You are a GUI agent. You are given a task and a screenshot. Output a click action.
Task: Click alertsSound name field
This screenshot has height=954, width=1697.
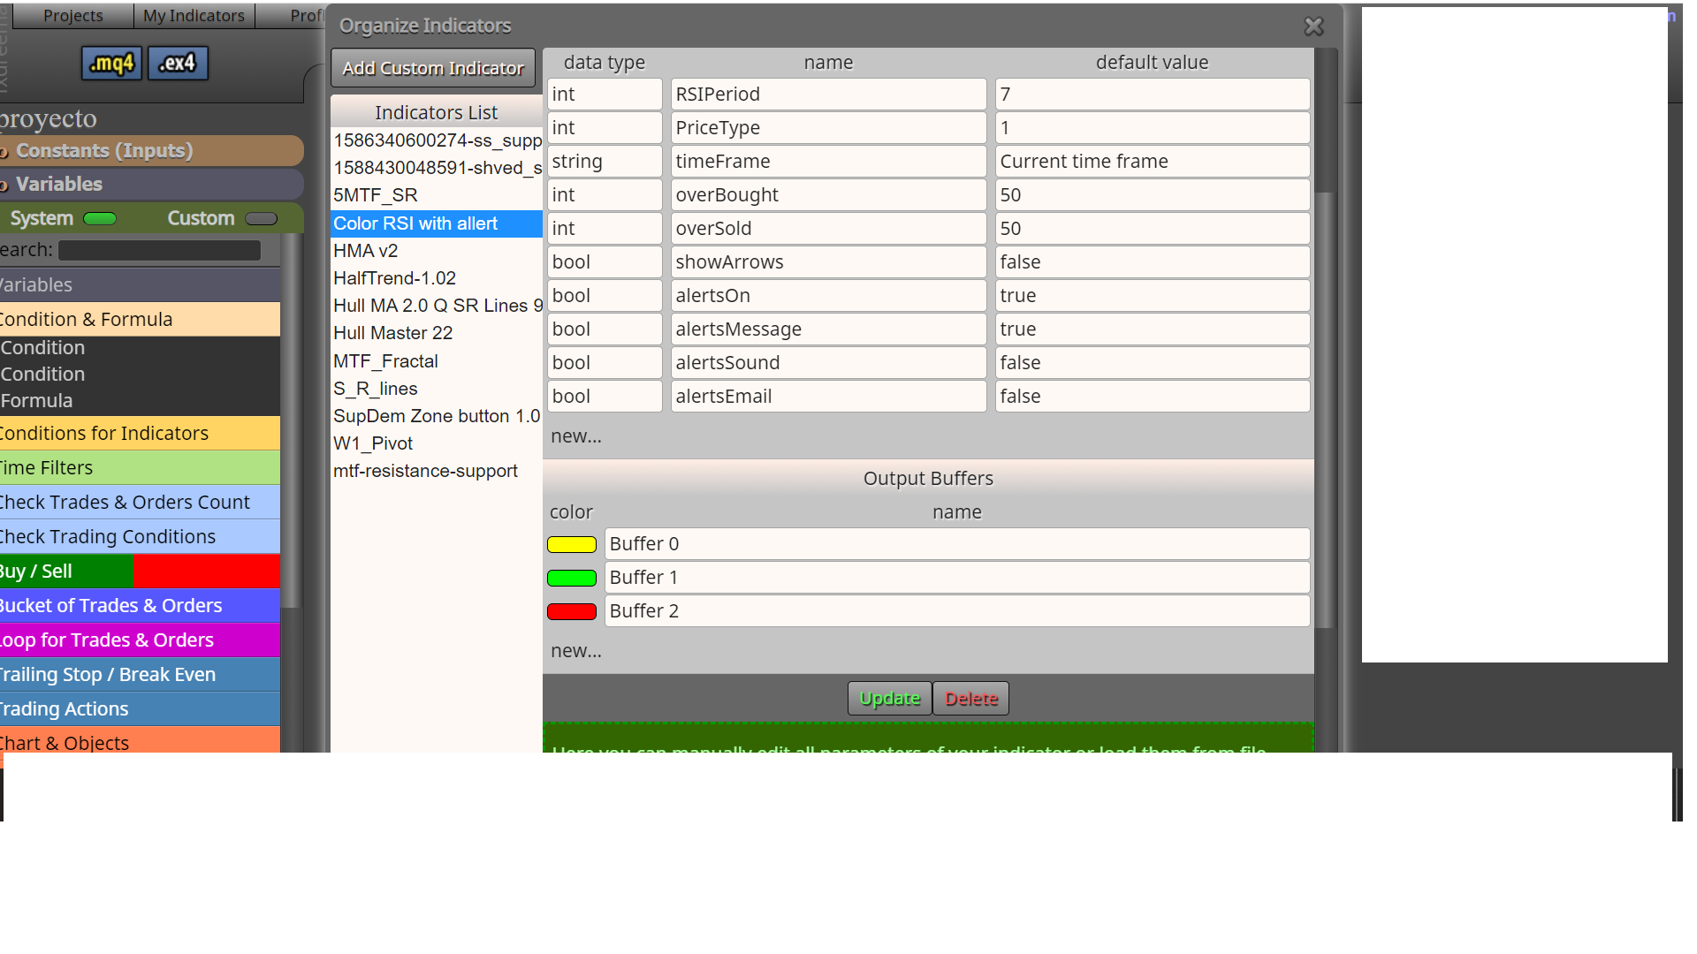tap(828, 363)
